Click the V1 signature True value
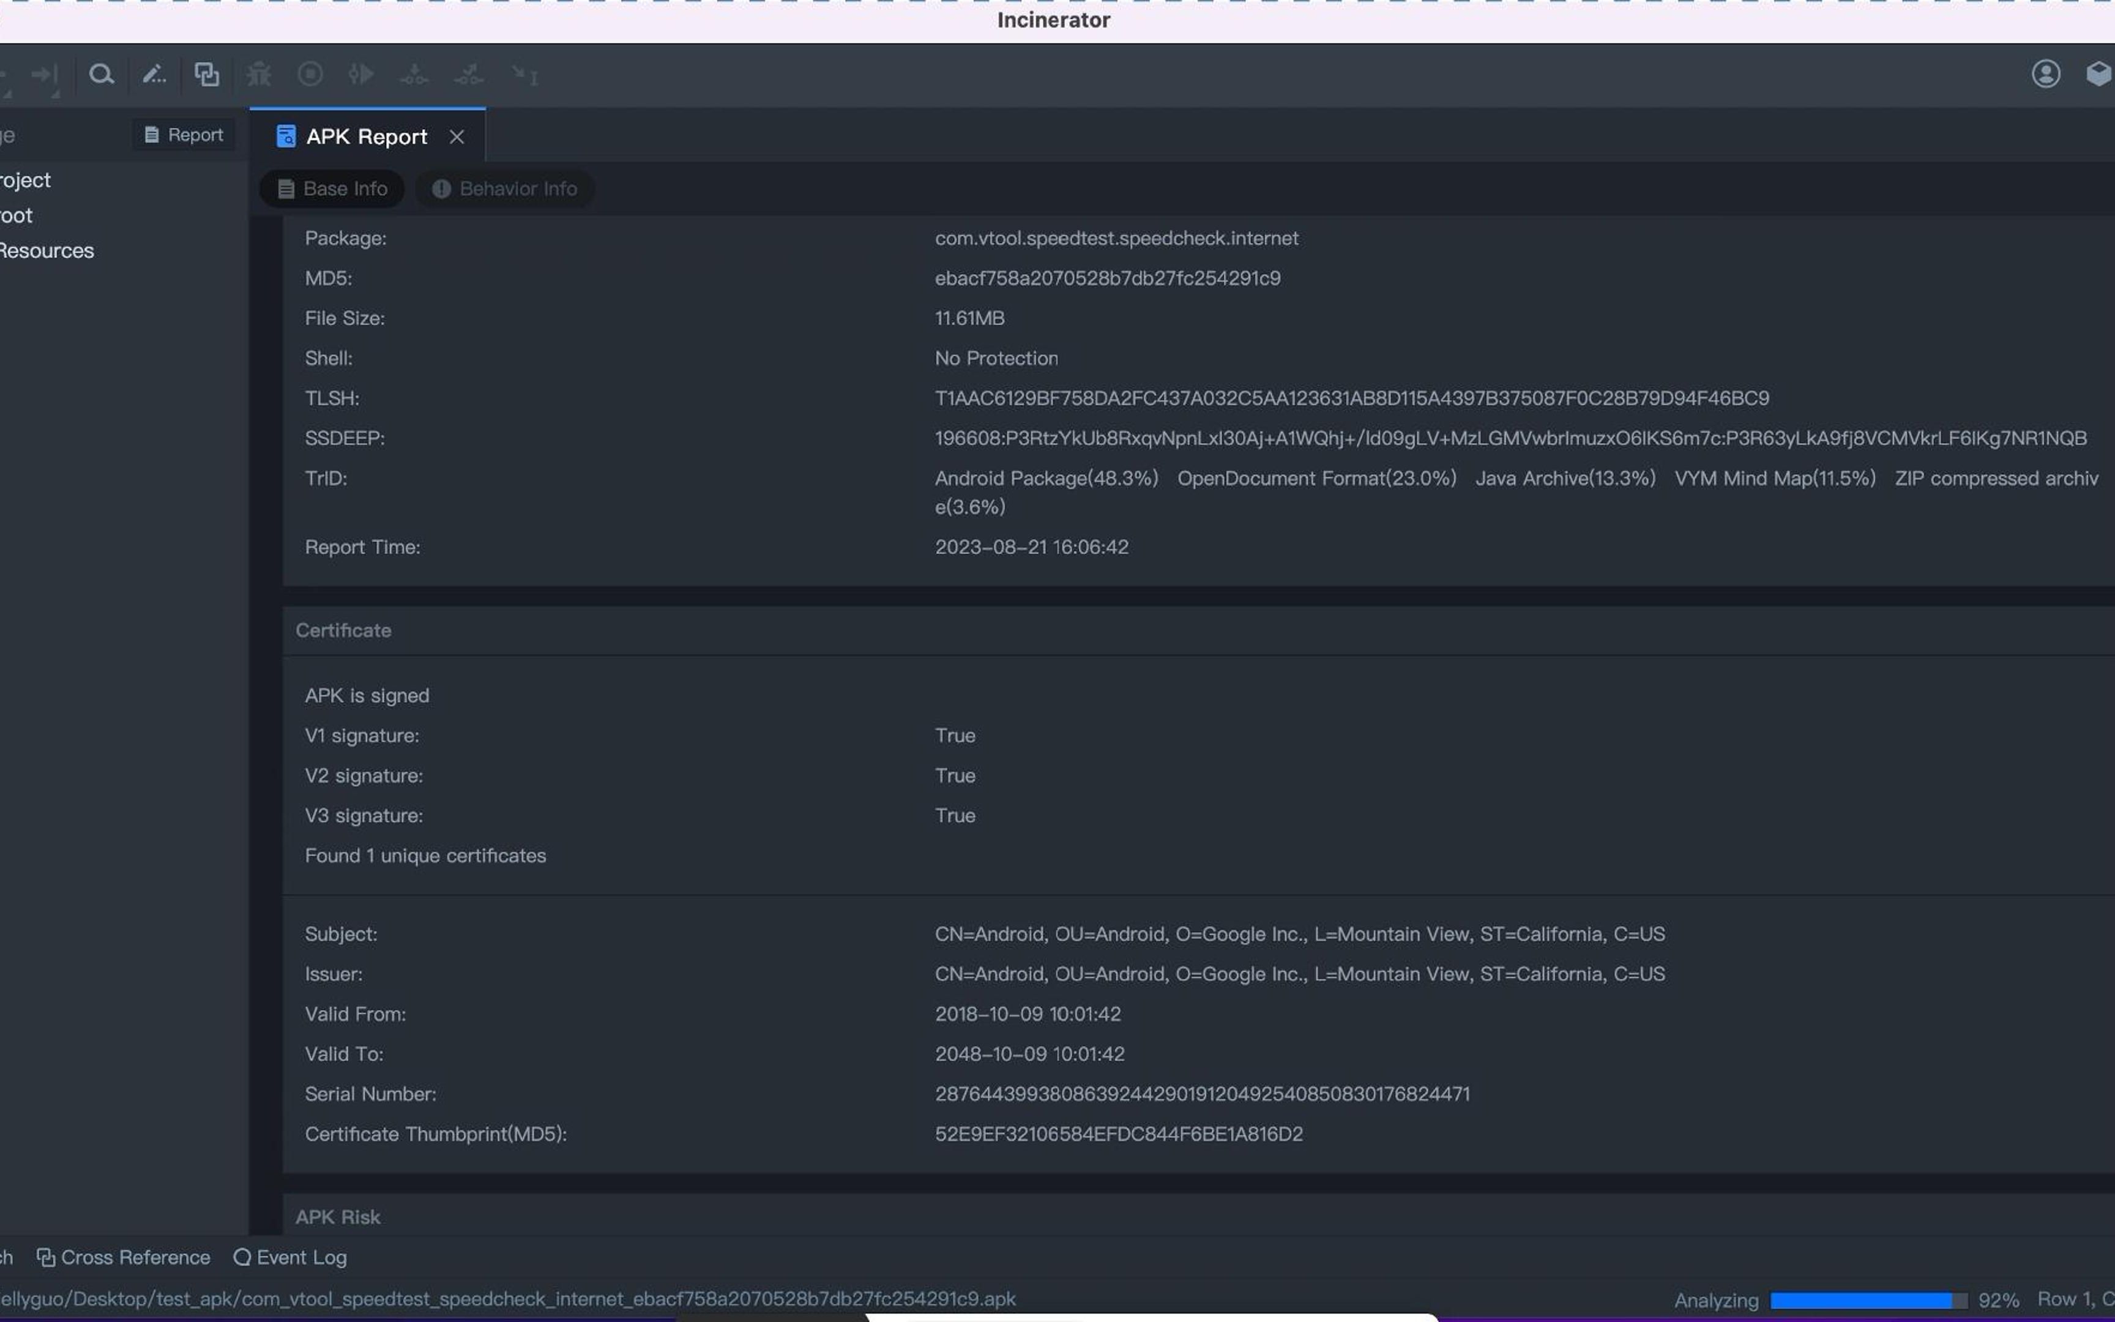Screen dimensions: 2115x1322 [x=954, y=736]
